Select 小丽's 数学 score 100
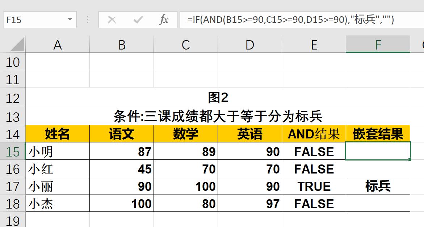Image resolution: width=424 pixels, height=227 pixels. [x=186, y=186]
